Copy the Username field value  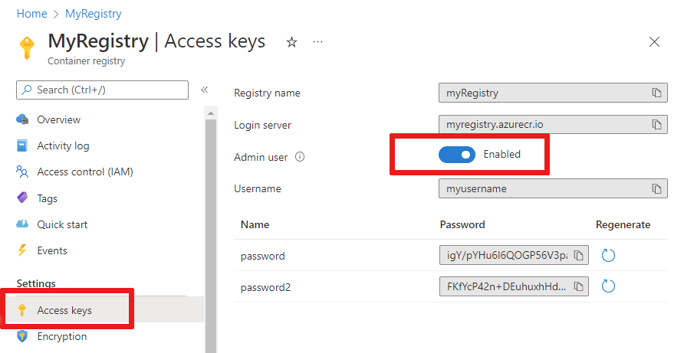pyautogui.click(x=656, y=188)
